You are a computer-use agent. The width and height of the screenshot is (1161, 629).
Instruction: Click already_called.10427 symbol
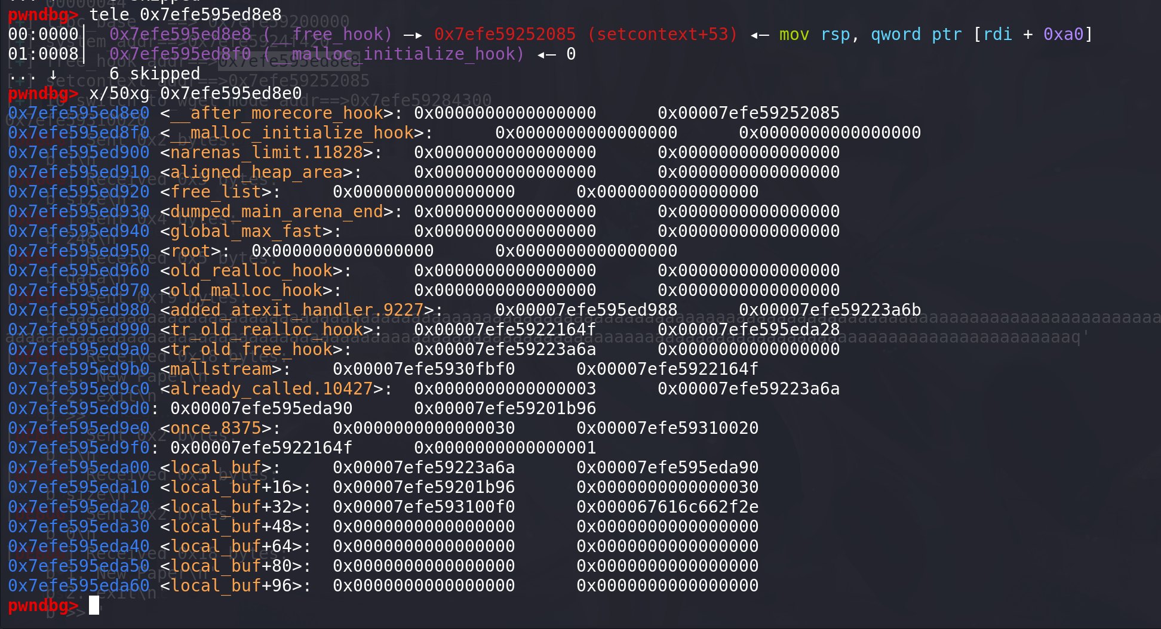click(272, 388)
